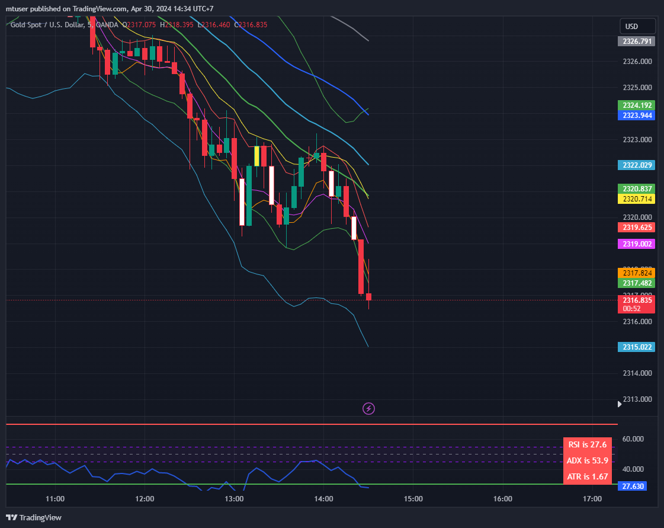Click the 2316.000 price axis label
The width and height of the screenshot is (664, 528).
[637, 322]
